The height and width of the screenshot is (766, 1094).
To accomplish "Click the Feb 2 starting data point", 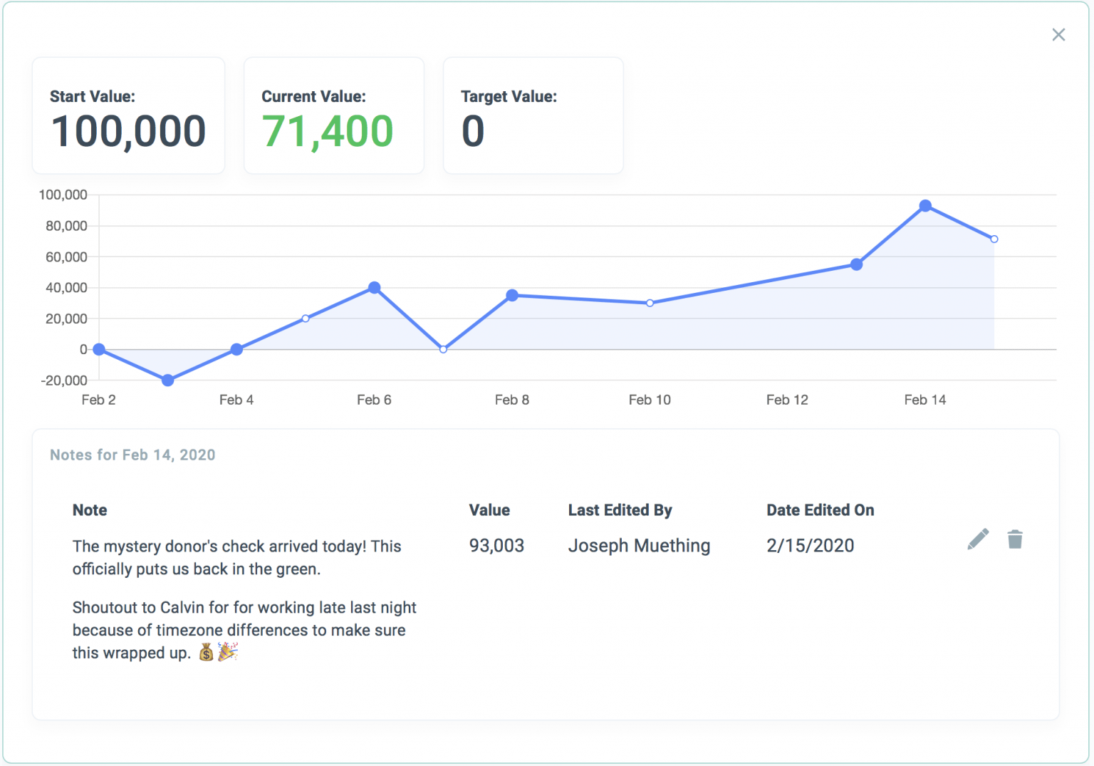I will click(x=99, y=349).
